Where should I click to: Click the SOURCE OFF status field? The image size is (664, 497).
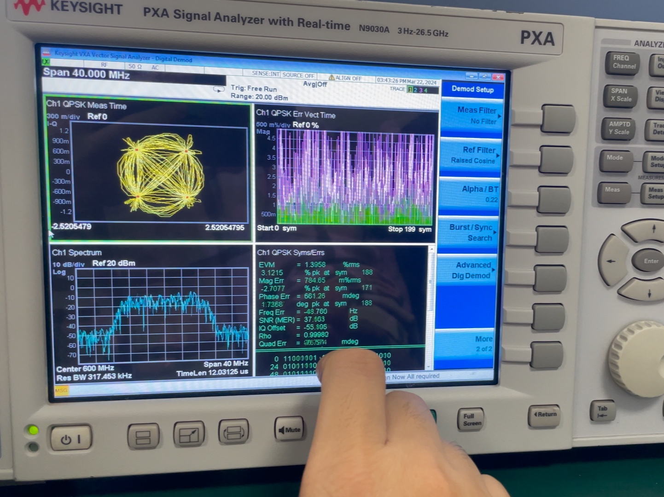click(298, 75)
